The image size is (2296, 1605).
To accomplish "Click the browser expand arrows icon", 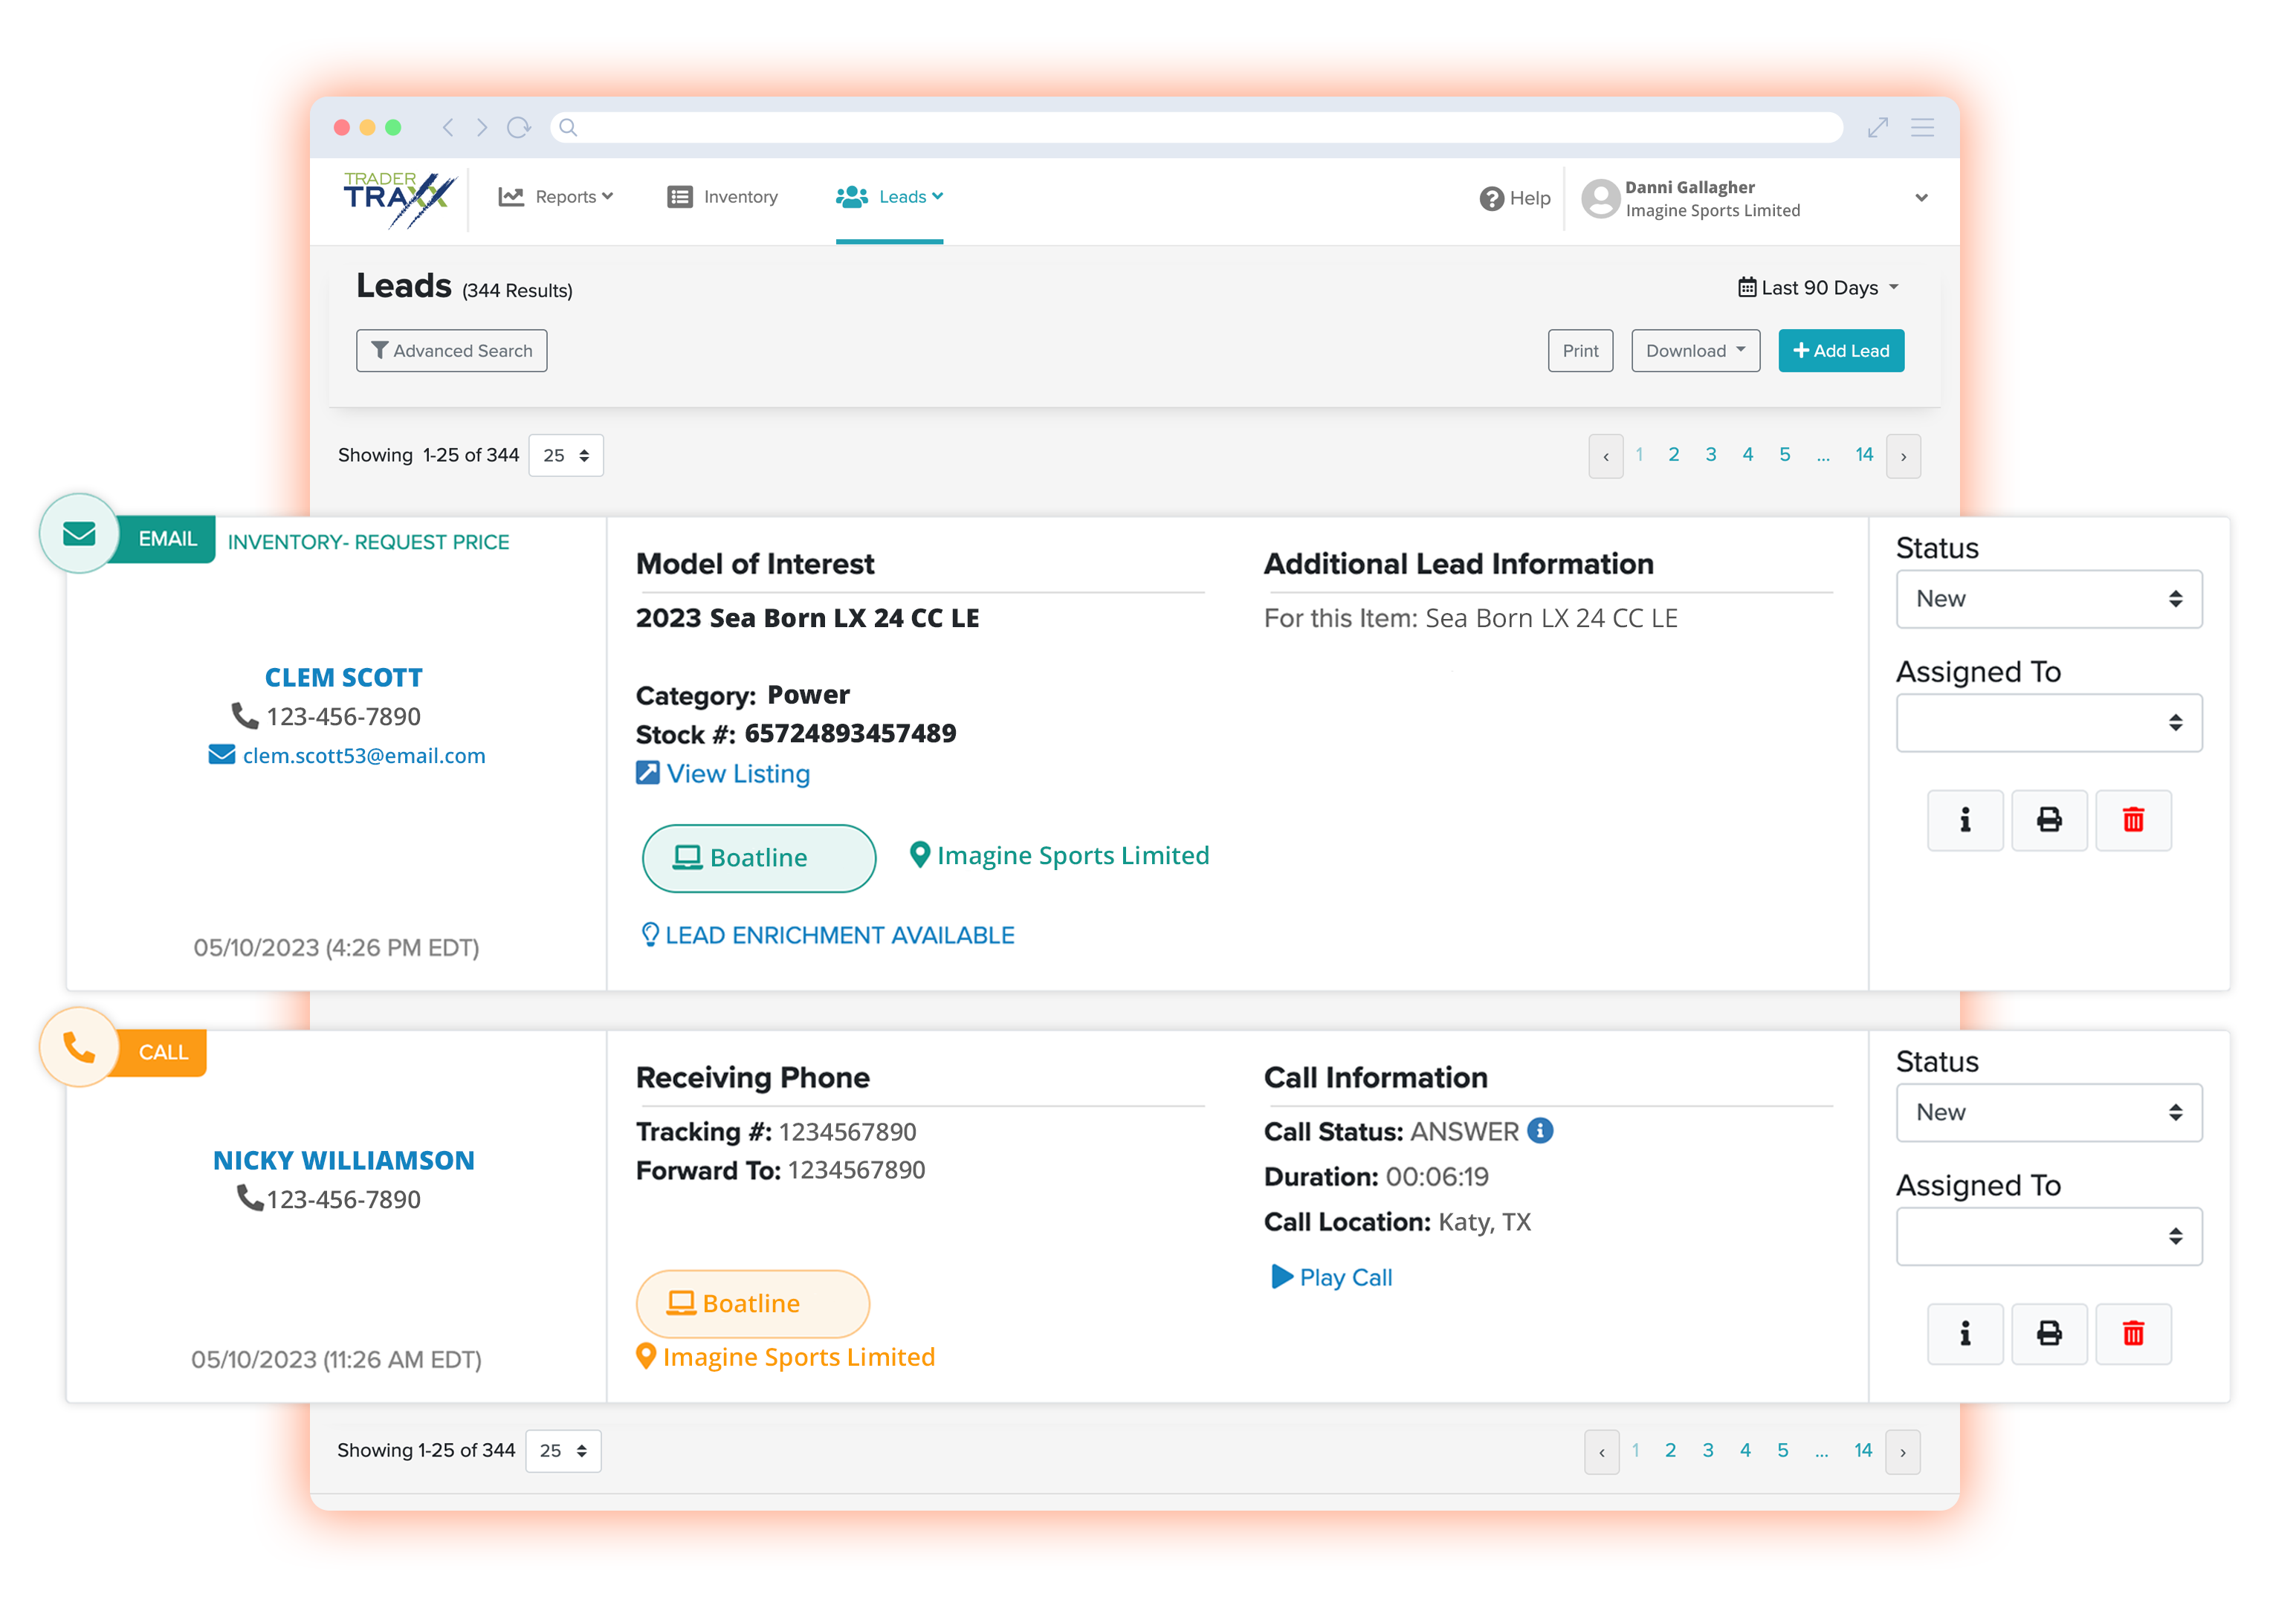I will (x=1877, y=127).
